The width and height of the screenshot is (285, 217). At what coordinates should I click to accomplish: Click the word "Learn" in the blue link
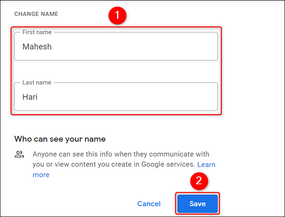point(206,164)
